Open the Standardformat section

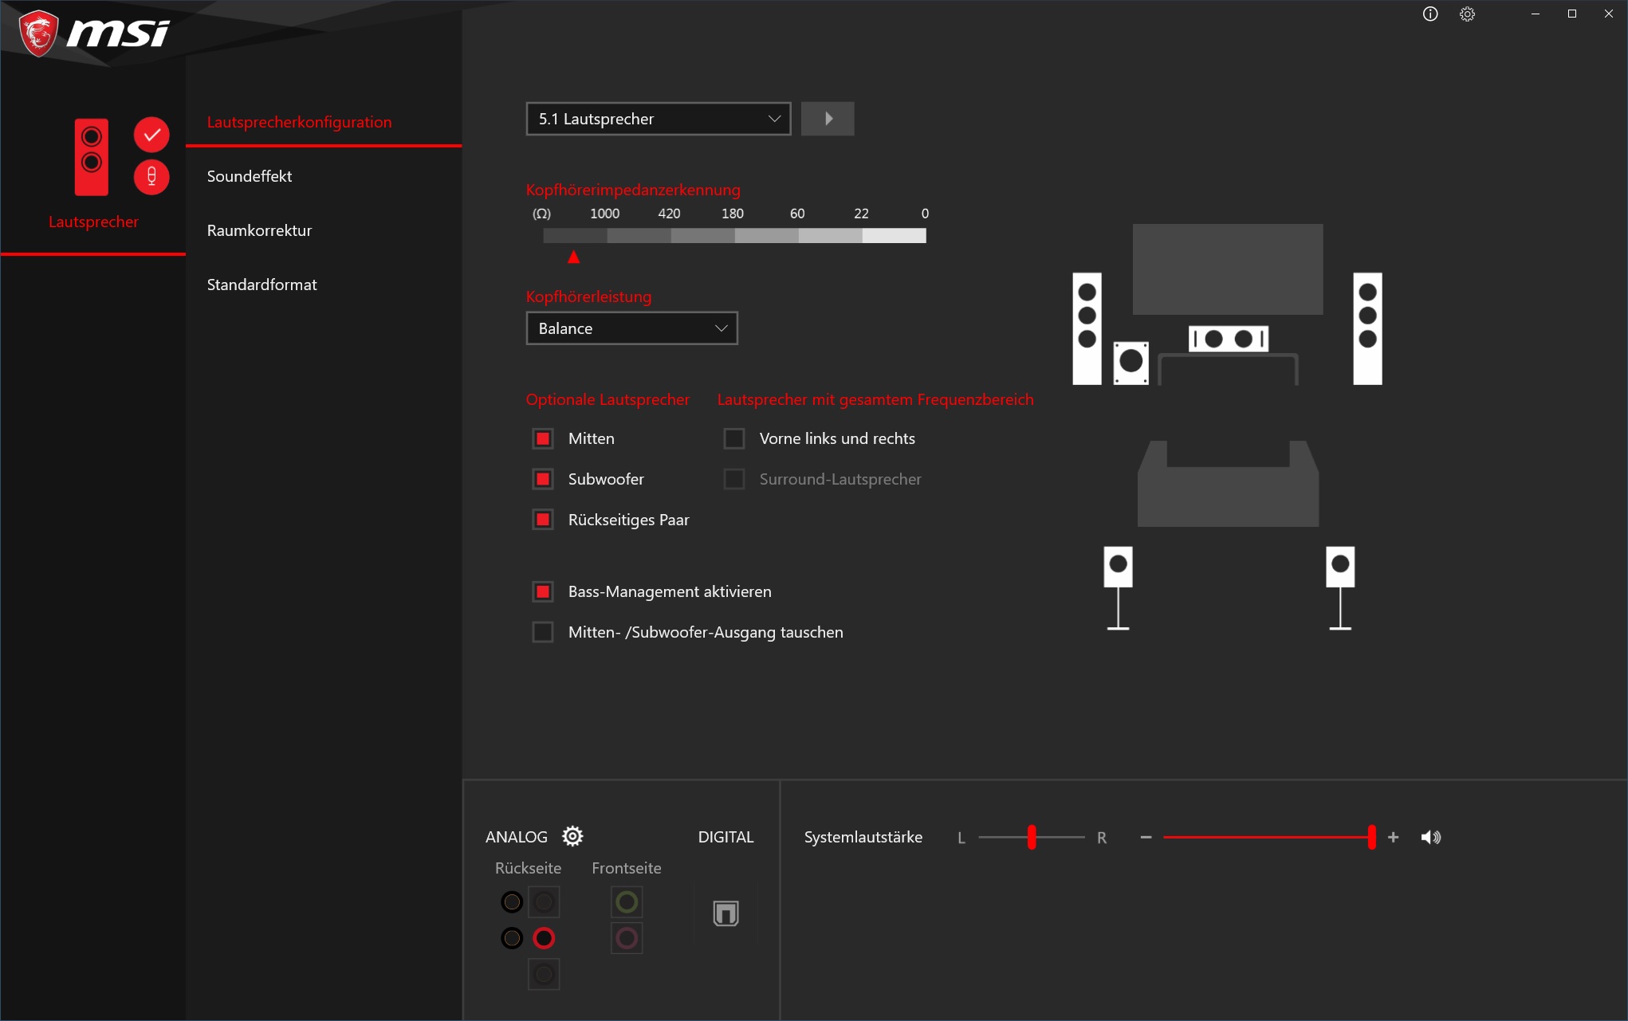(x=262, y=285)
